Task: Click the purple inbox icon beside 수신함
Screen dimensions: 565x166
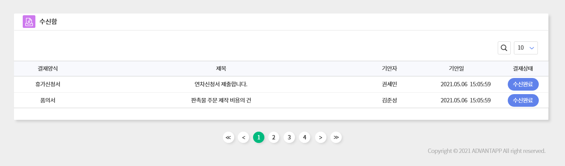Action: [x=29, y=21]
